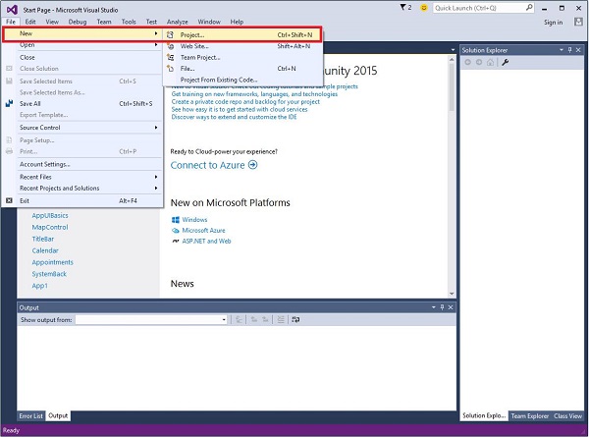Viewport: 589px width, 437px height.
Task: Click the Quick Launch magnifier icon
Action: coord(529,7)
